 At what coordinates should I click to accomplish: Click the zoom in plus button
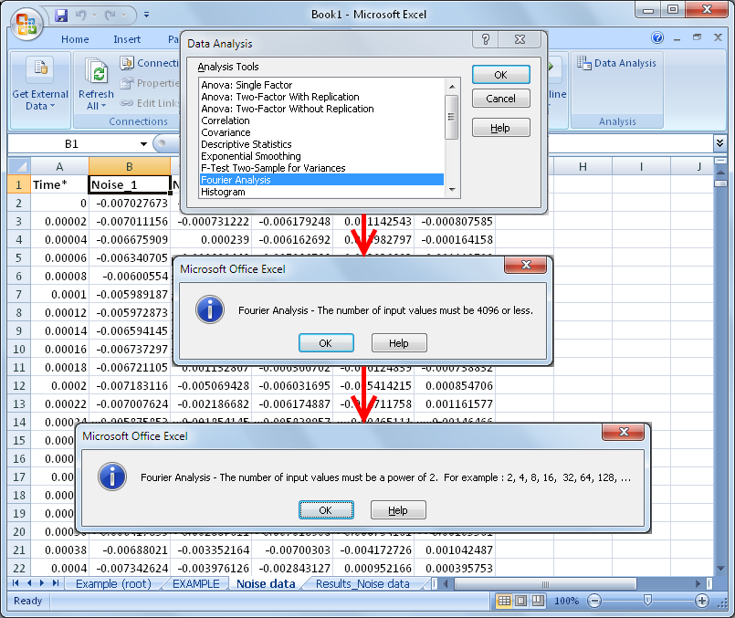702,601
